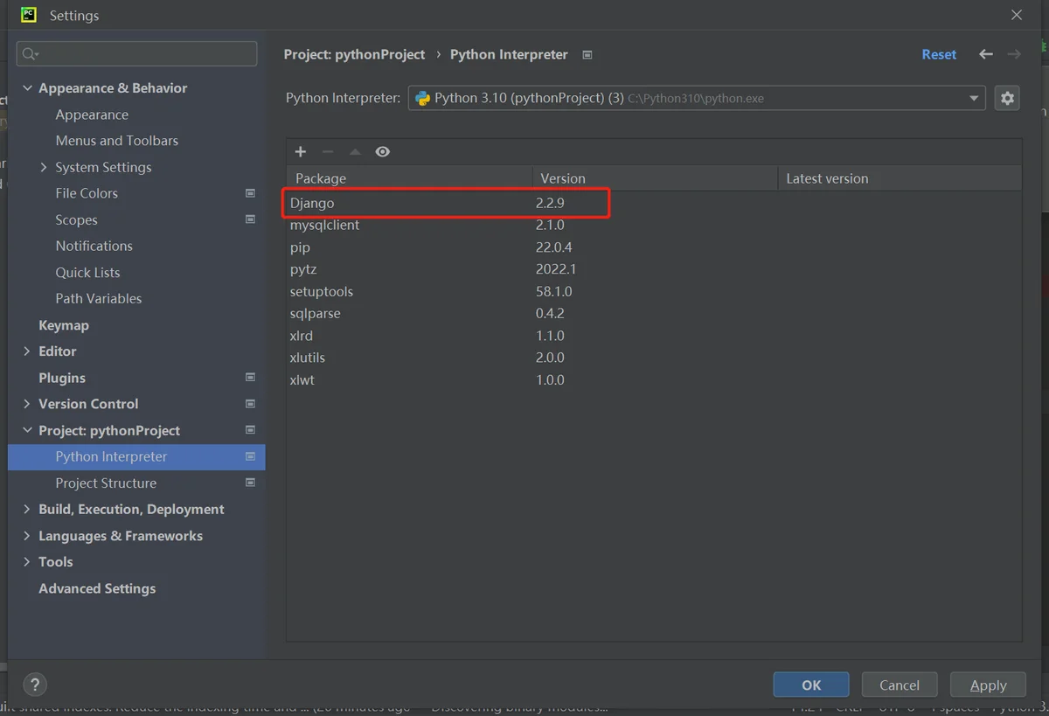This screenshot has width=1049, height=716.
Task: Click the OK button
Action: [x=811, y=685]
